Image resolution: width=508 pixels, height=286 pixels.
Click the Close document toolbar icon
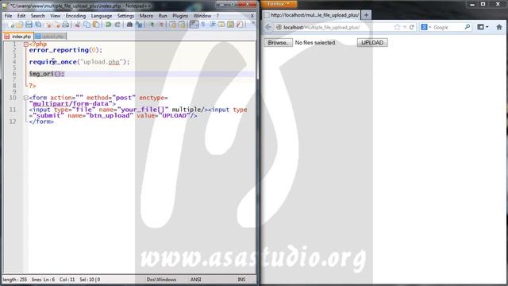48,25
